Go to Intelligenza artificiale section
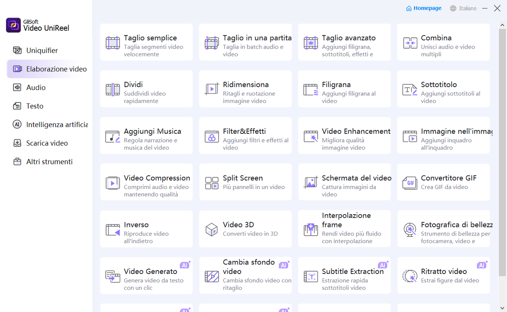The height and width of the screenshot is (312, 507). click(50, 125)
